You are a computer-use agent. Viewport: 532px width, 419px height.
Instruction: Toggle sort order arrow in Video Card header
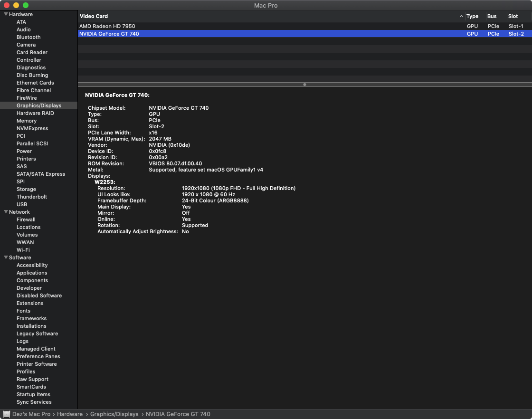(x=461, y=16)
